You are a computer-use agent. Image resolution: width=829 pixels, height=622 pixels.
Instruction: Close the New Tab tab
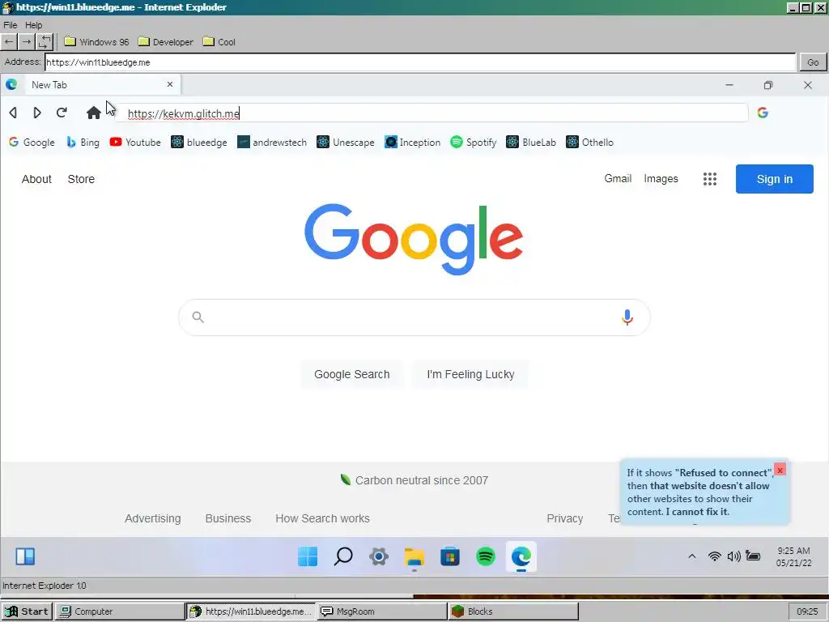click(x=170, y=84)
